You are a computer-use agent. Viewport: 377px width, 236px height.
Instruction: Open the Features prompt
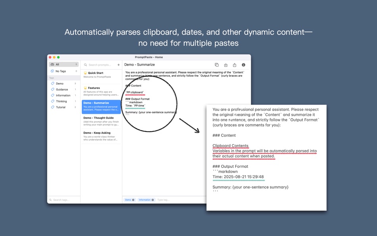101,91
